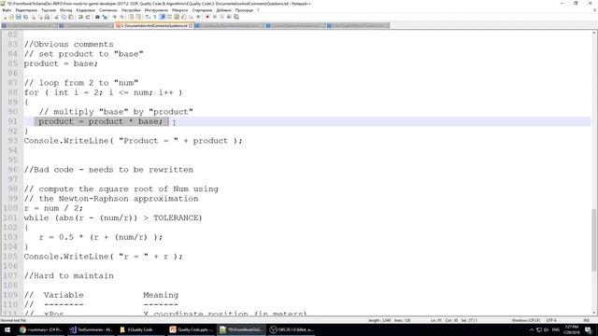Open the Прозорци menu
598x336 pixels.
[244, 10]
